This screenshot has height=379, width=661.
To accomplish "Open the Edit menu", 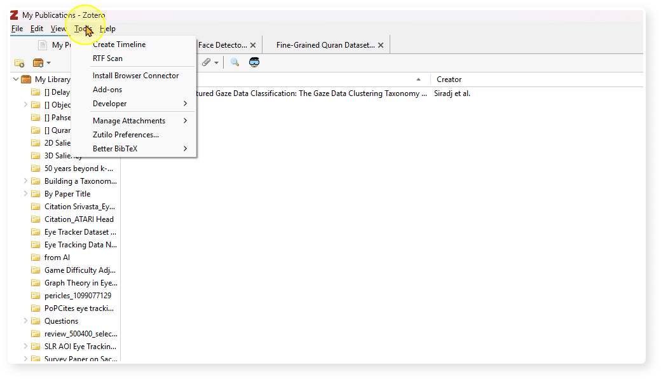I will [37, 29].
